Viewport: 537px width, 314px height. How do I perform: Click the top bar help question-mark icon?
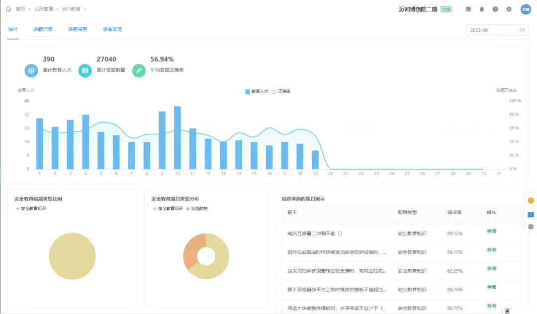[x=495, y=9]
